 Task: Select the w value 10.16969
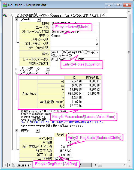point(74,90)
